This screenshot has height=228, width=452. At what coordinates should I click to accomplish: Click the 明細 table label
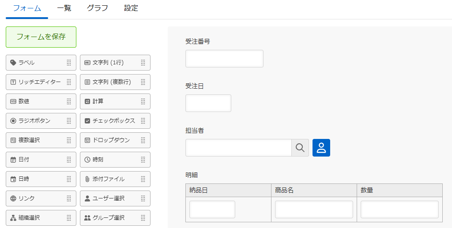(192, 175)
